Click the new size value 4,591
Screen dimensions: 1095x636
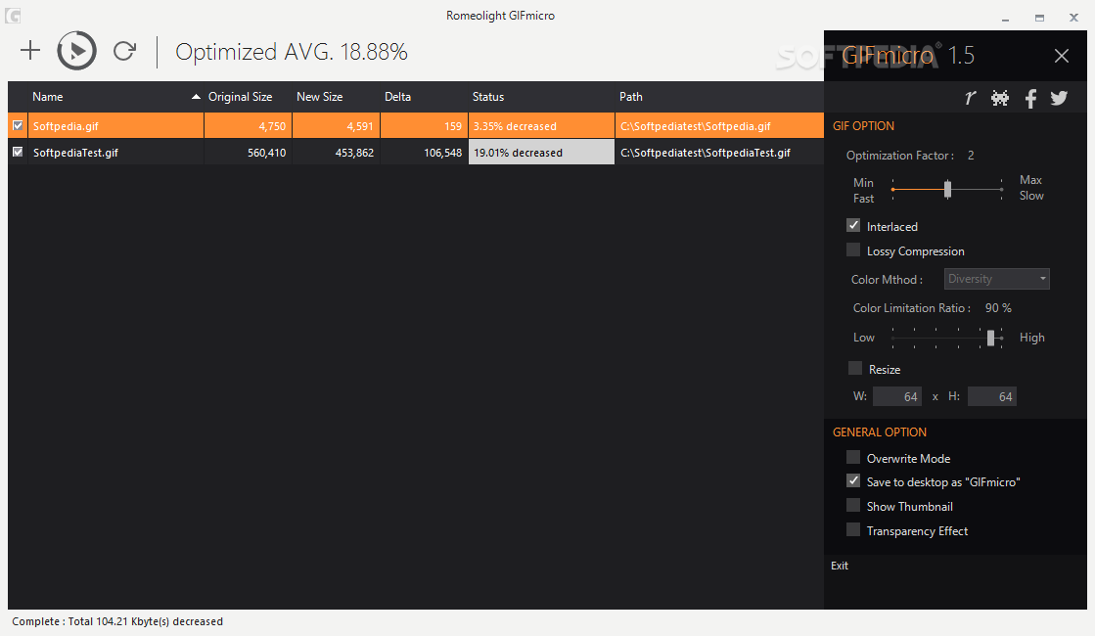coord(360,126)
